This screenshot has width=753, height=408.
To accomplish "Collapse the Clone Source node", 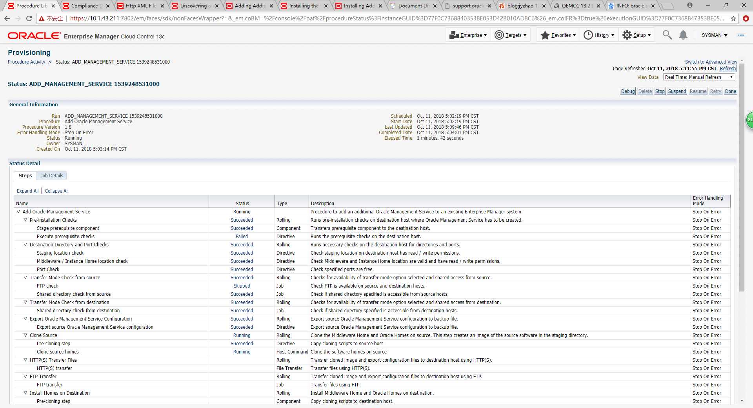I will pyautogui.click(x=25, y=335).
